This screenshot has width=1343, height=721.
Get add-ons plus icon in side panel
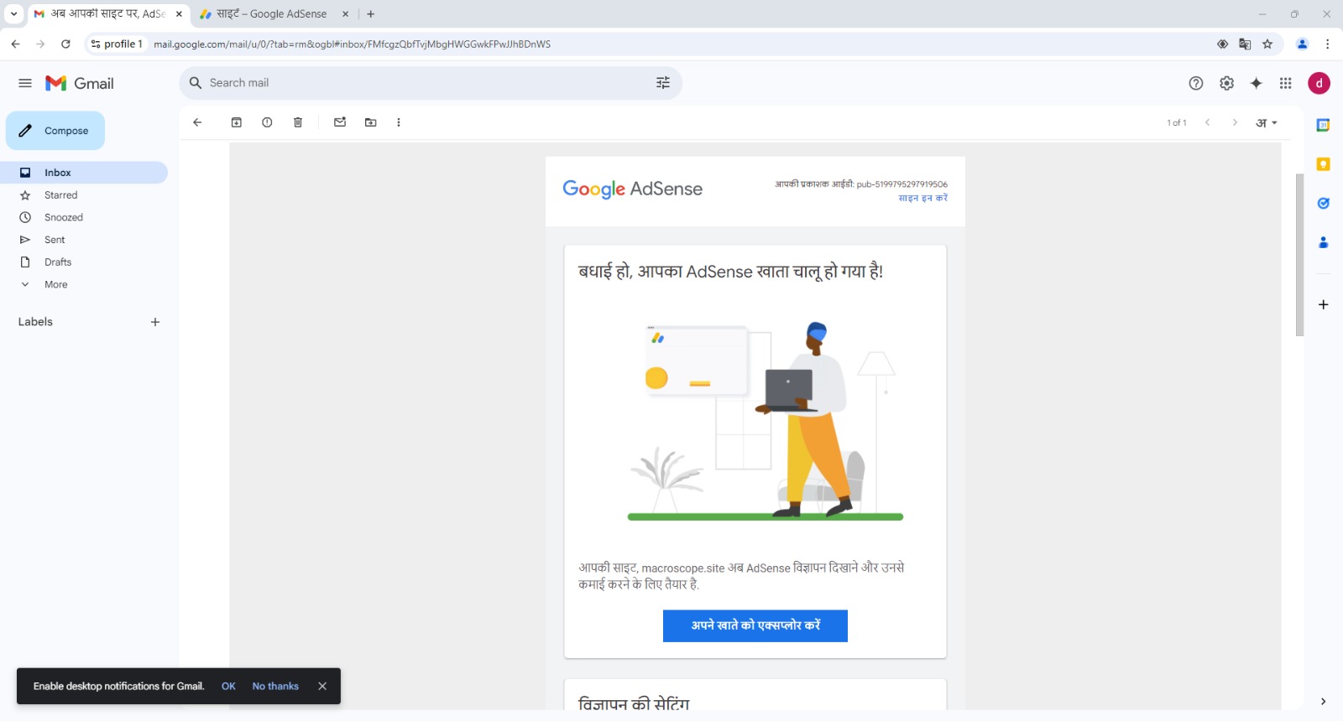pos(1324,304)
